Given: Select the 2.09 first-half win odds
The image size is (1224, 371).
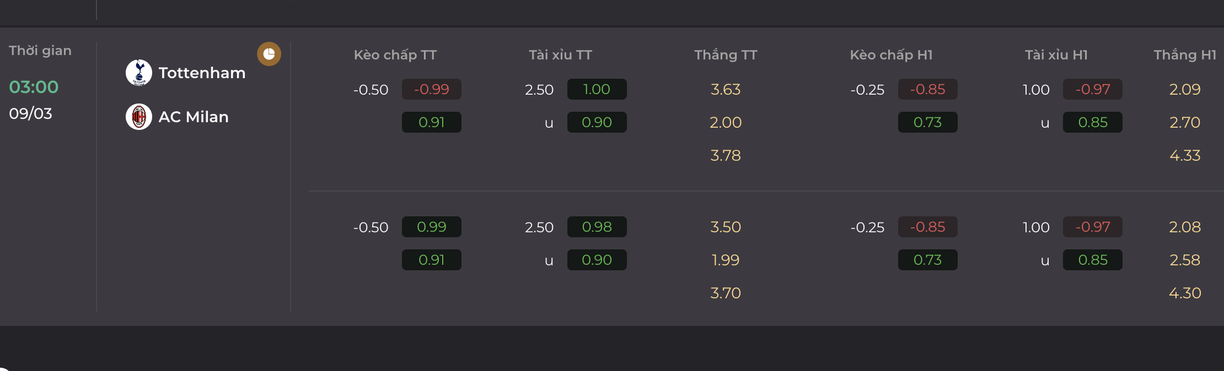Looking at the screenshot, I should pos(1185,89).
